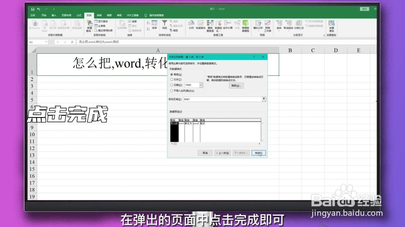Click the 登录 Sign in button
Screen dimensions: 405x227
pos(364,9)
